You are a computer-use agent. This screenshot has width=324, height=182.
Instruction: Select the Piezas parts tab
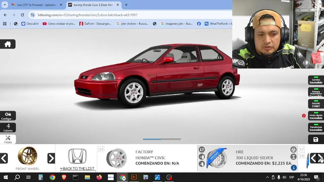(8, 139)
